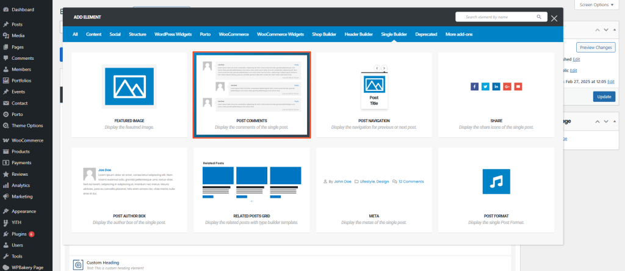The height and width of the screenshot is (271, 625).
Task: Choose the Post Format music note element
Action: coord(496,189)
